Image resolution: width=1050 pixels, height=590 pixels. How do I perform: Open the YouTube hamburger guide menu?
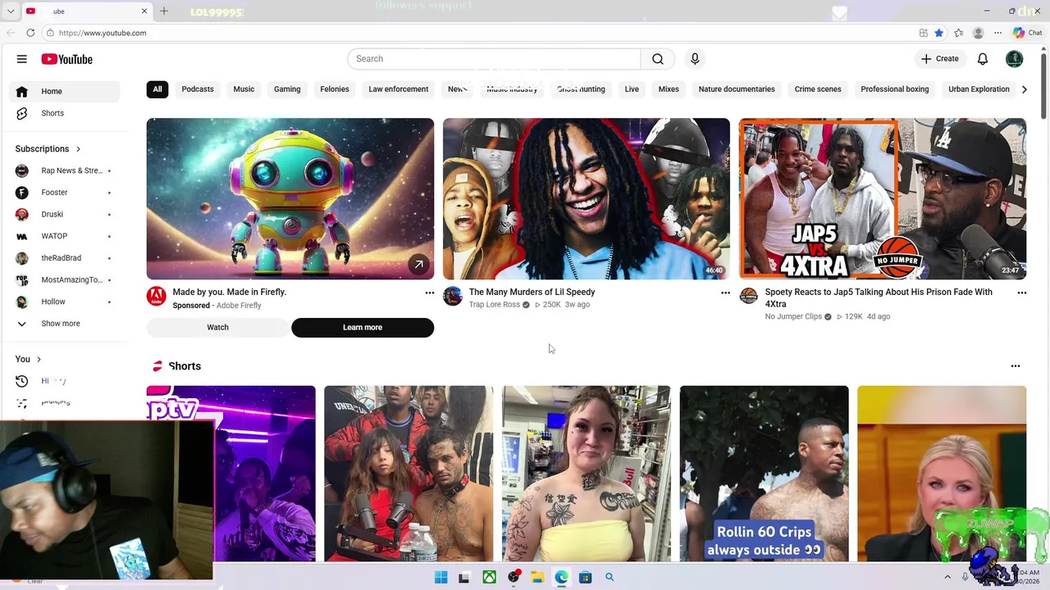pos(22,59)
